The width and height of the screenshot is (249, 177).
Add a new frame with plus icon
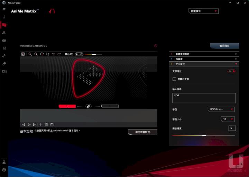coord(41,125)
